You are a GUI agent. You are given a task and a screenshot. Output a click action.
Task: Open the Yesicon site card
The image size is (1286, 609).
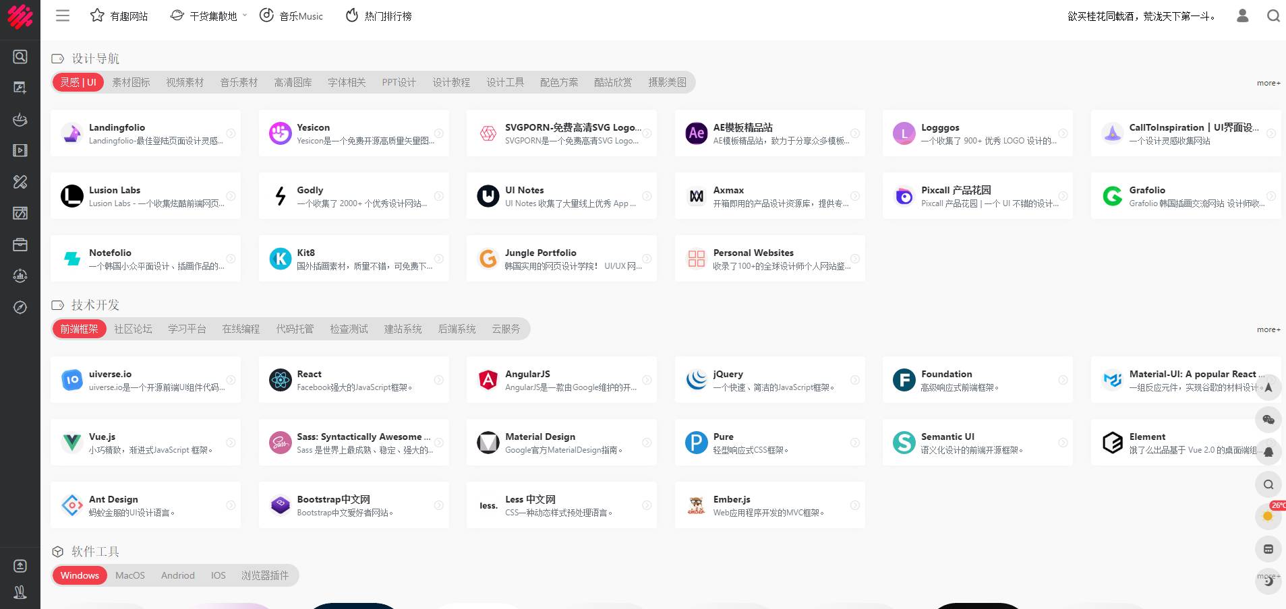click(x=353, y=133)
